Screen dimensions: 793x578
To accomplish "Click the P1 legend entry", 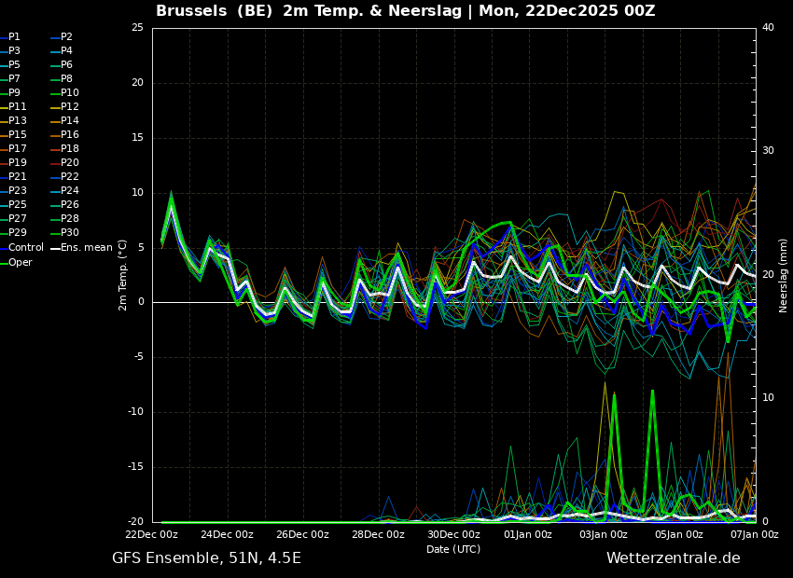I will [14, 37].
